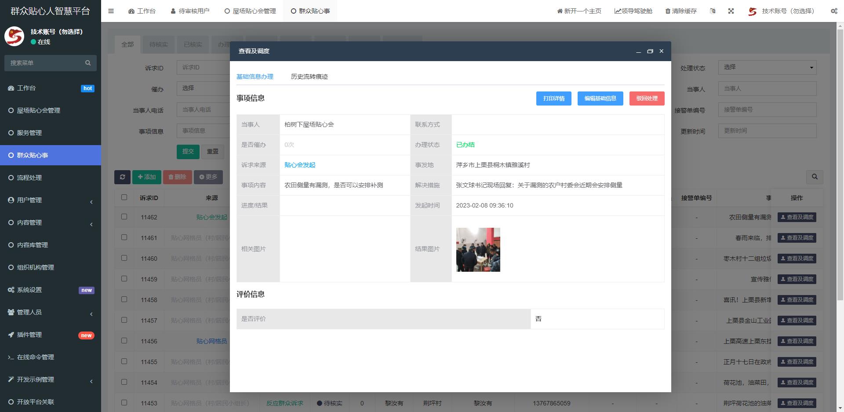
Task: Toggle the select-all checkbox in table header
Action: (x=124, y=197)
